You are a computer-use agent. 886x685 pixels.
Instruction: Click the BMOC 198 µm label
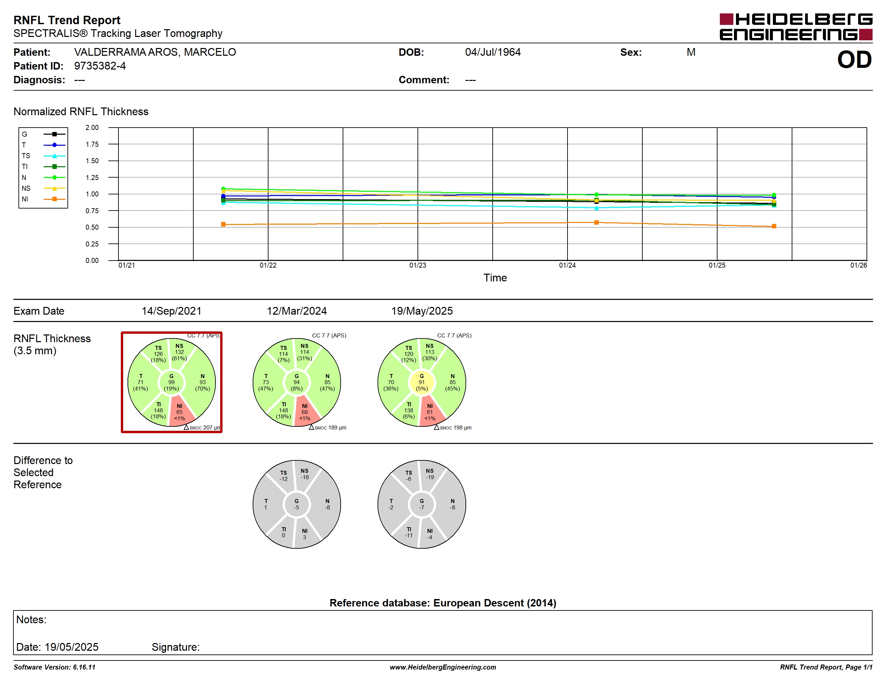tap(453, 428)
